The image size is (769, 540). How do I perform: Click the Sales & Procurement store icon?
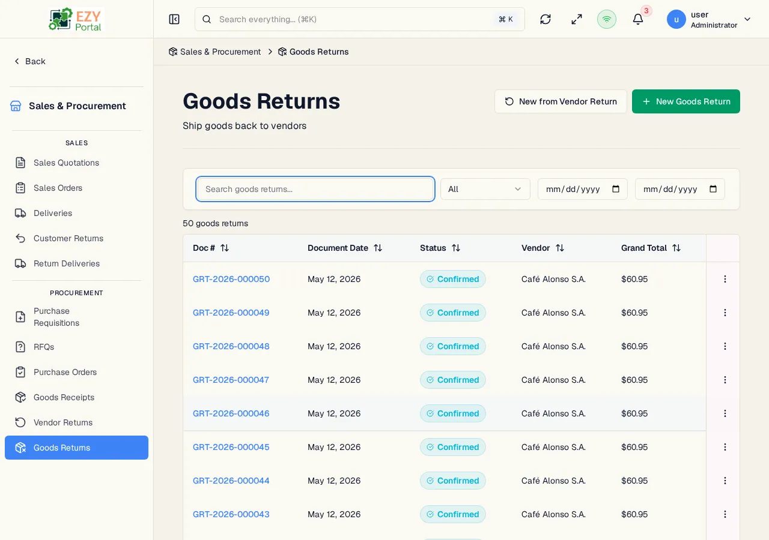click(x=16, y=106)
